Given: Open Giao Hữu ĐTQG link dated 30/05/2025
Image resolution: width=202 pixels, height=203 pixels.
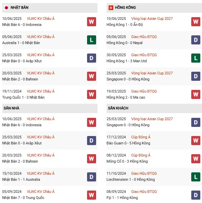Looking at the screenshot, I should 144,55.
